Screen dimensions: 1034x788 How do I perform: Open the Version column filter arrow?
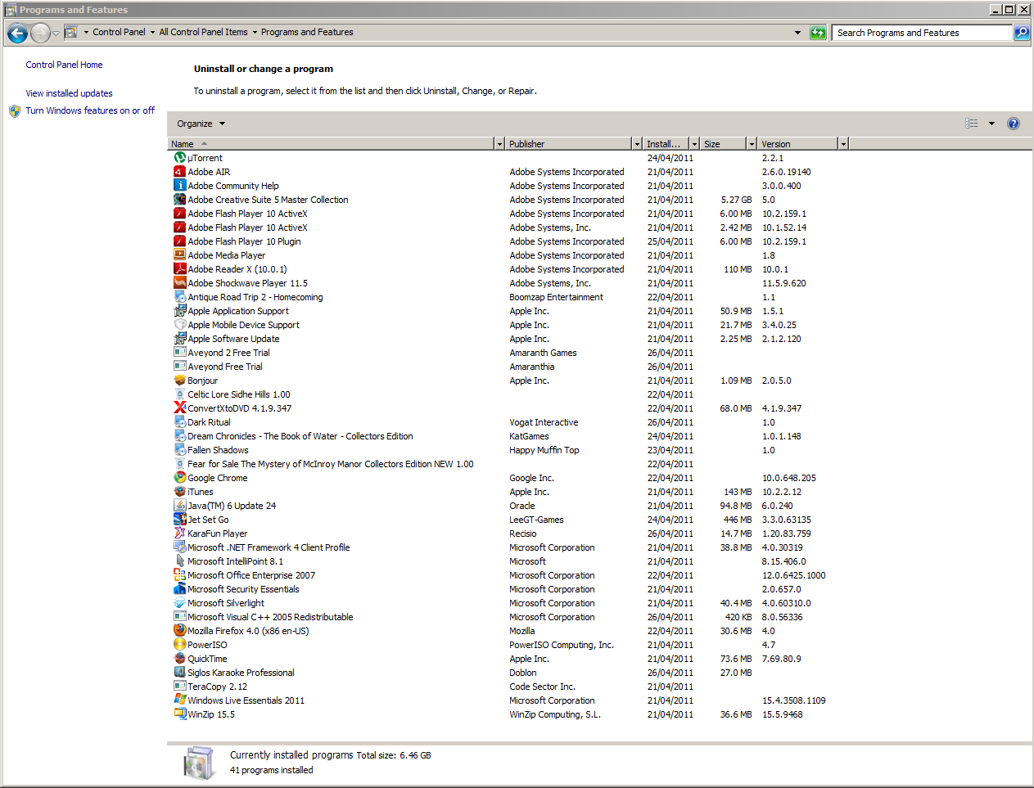click(x=843, y=144)
